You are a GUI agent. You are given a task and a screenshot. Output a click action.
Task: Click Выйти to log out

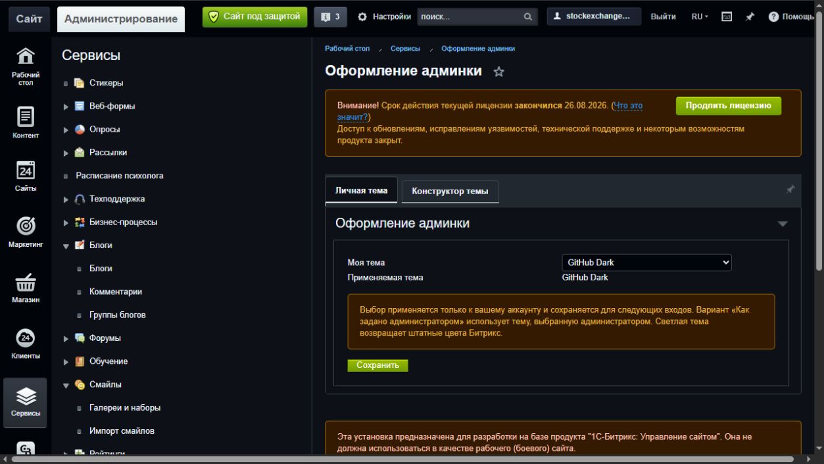(x=663, y=17)
